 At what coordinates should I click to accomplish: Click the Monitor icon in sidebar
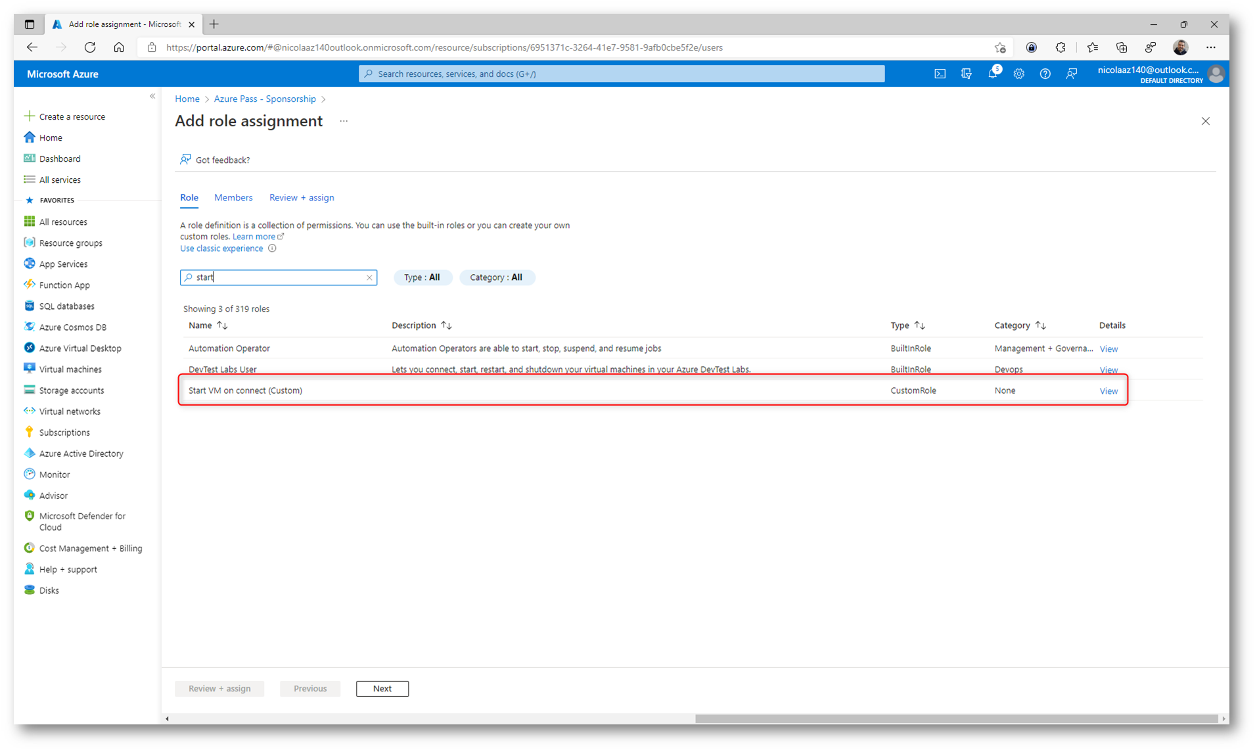click(30, 474)
